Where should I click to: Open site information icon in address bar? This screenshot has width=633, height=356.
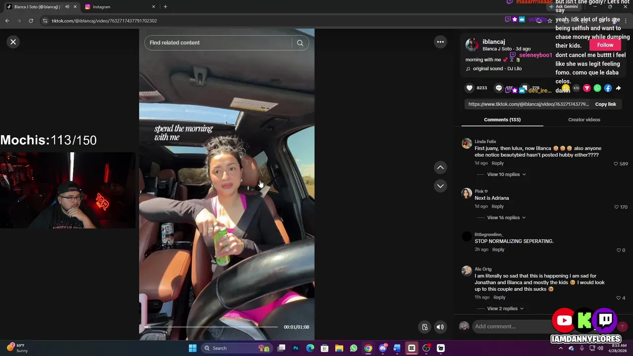click(45, 21)
